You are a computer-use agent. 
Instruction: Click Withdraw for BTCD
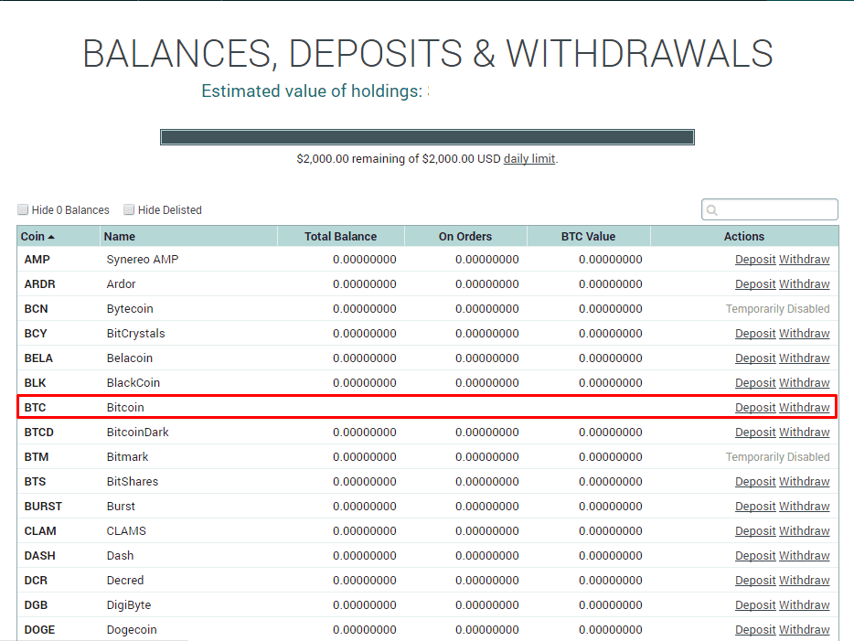tap(805, 432)
